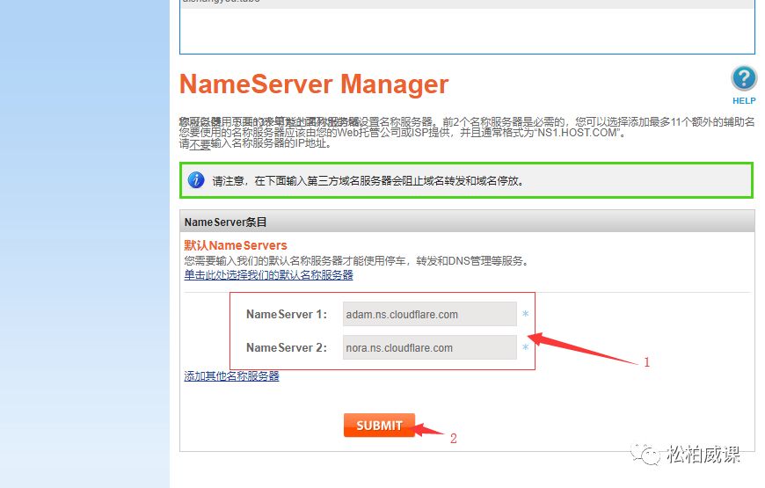Focus the NameServer 1 input field
Image resolution: width=765 pixels, height=488 pixels.
[x=429, y=314]
